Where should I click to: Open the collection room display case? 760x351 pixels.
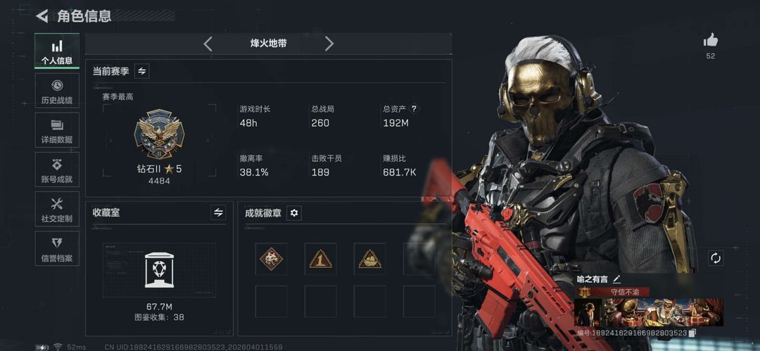pos(159,270)
